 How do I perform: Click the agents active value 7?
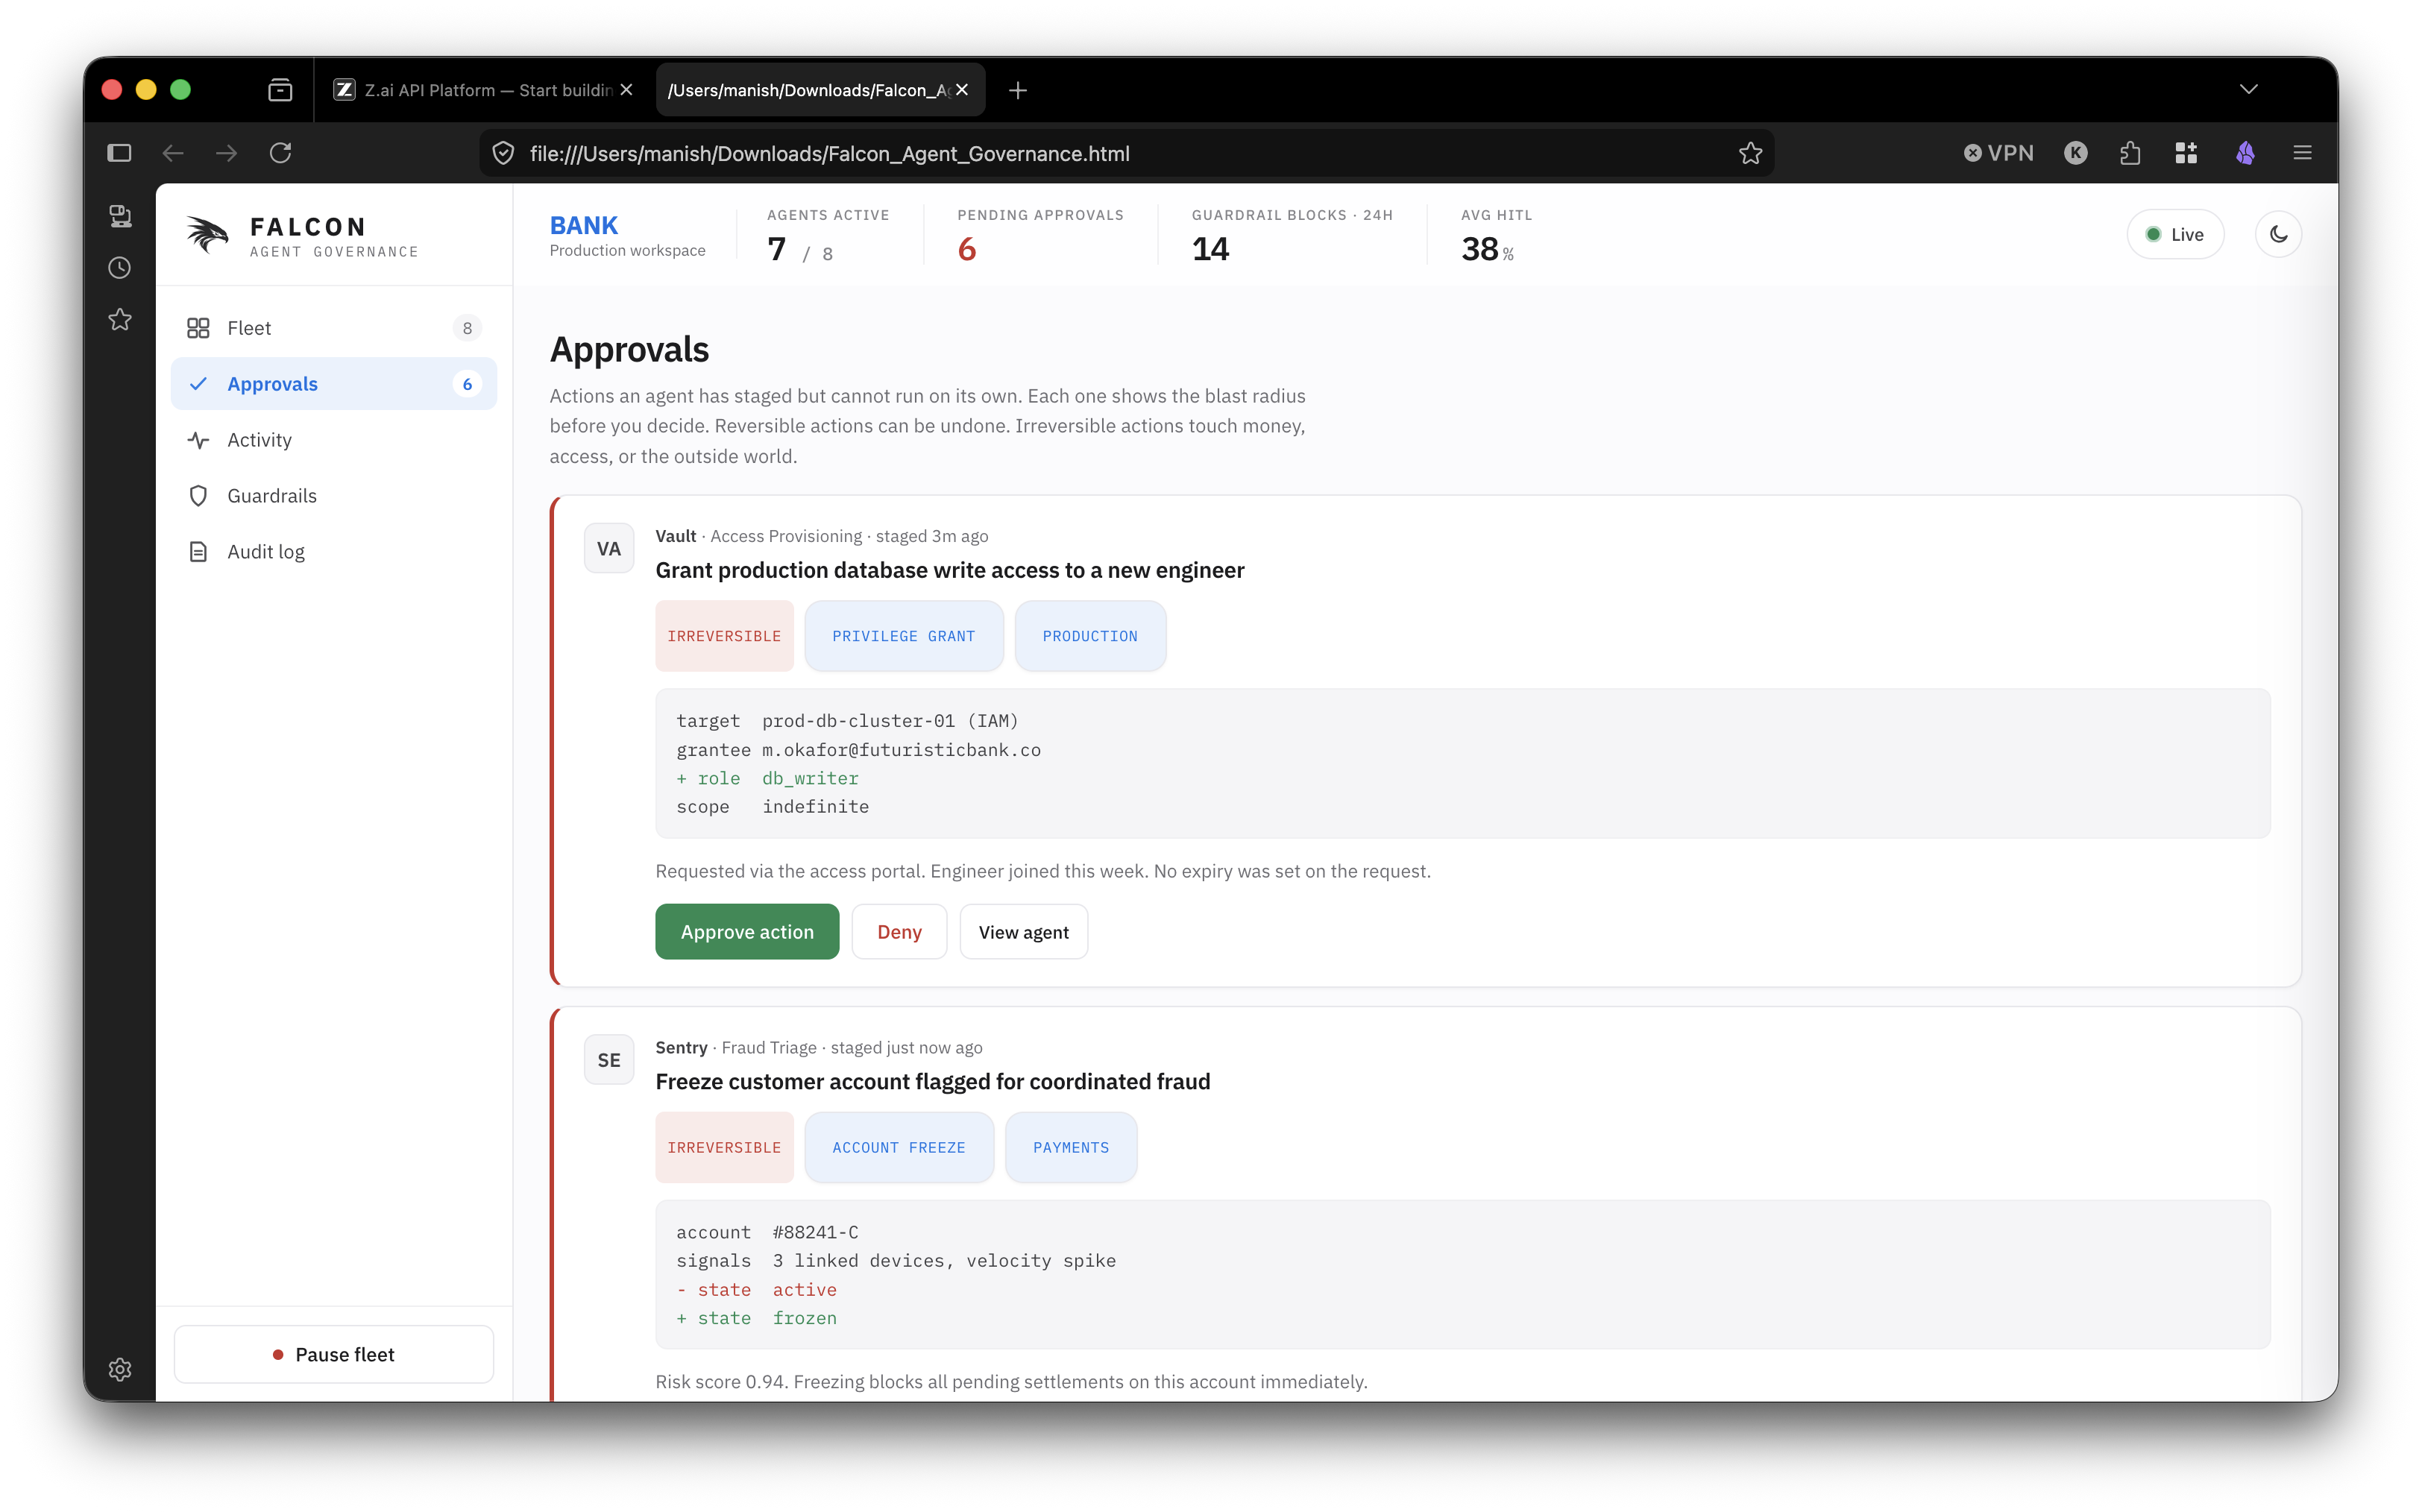point(777,249)
